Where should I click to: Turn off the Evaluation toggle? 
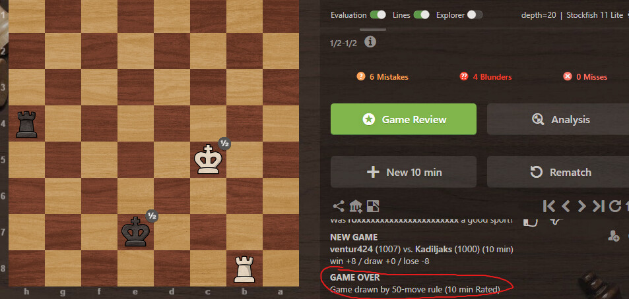tap(378, 15)
